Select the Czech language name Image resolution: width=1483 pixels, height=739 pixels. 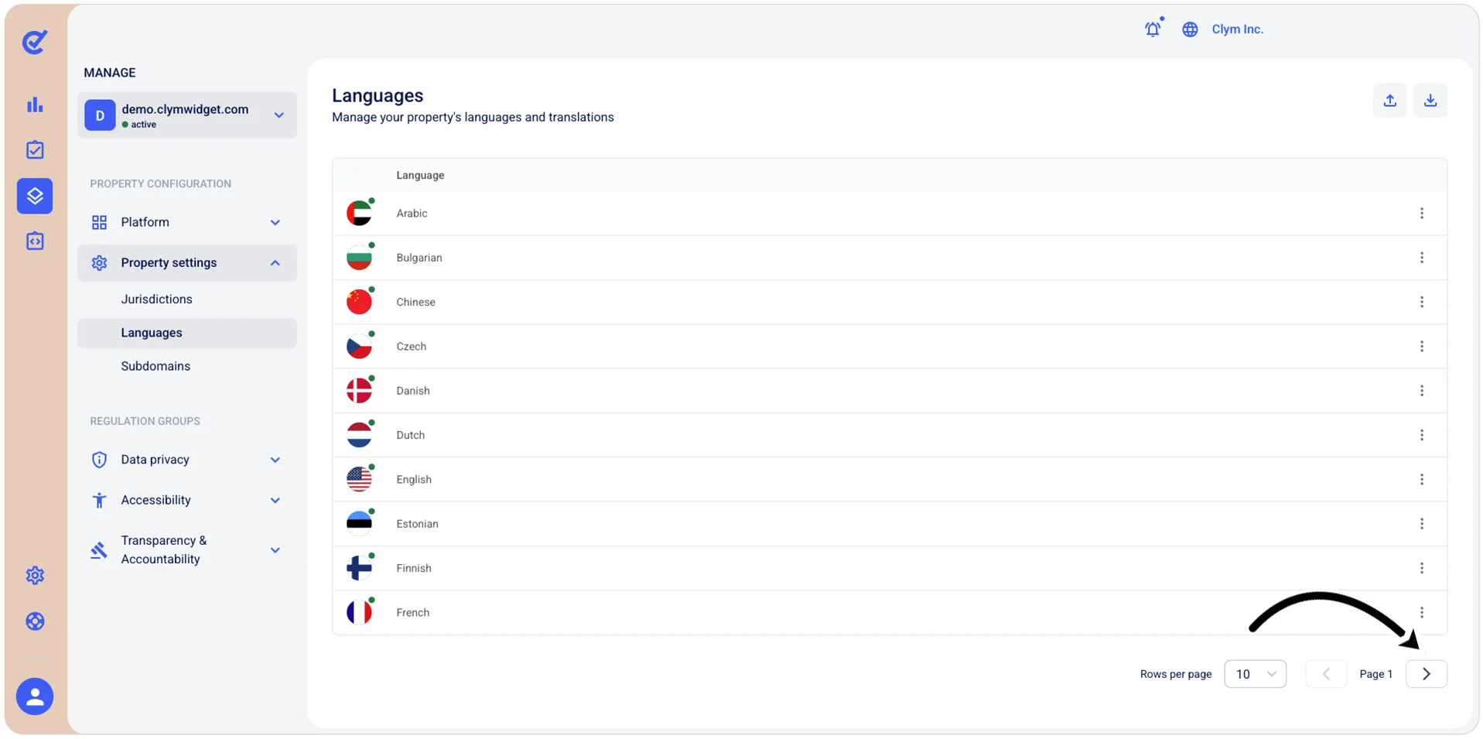(x=411, y=347)
